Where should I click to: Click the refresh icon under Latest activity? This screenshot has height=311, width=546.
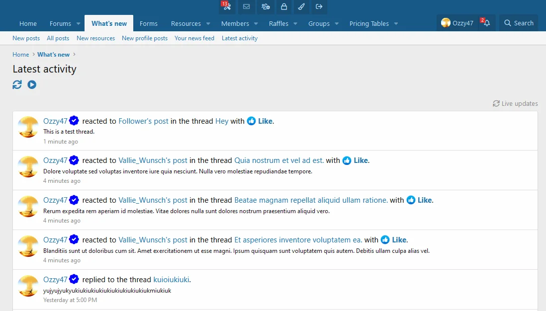(x=17, y=84)
